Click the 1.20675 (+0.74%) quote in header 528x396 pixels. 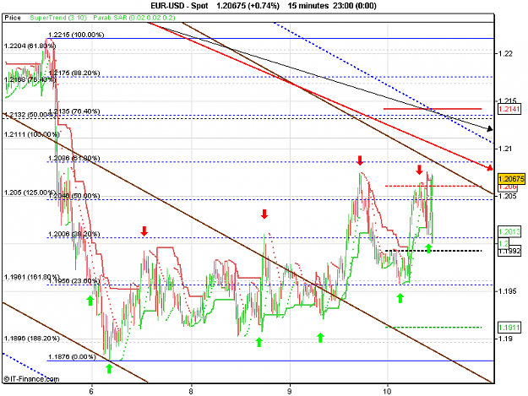click(x=248, y=6)
